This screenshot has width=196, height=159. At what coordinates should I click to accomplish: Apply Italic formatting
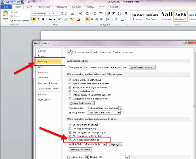point(38,19)
